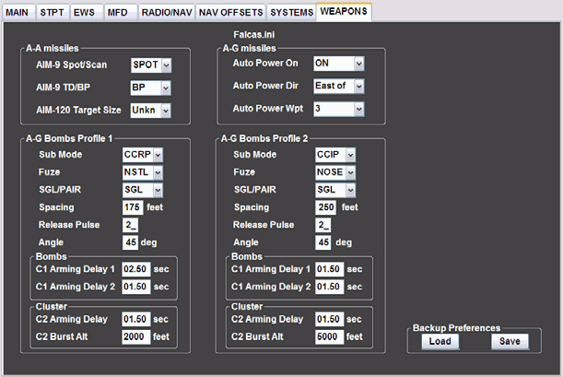Click the Load backup preferences button
The height and width of the screenshot is (377, 563).
[x=440, y=341]
